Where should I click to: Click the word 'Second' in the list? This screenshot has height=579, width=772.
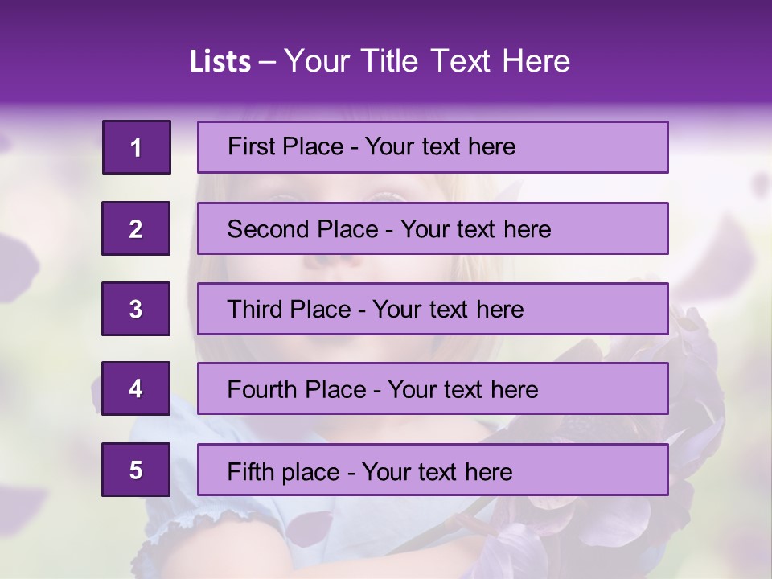click(x=268, y=229)
